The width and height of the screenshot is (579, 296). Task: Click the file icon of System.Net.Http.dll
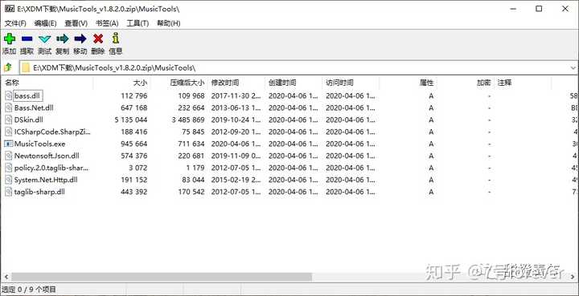(9, 180)
